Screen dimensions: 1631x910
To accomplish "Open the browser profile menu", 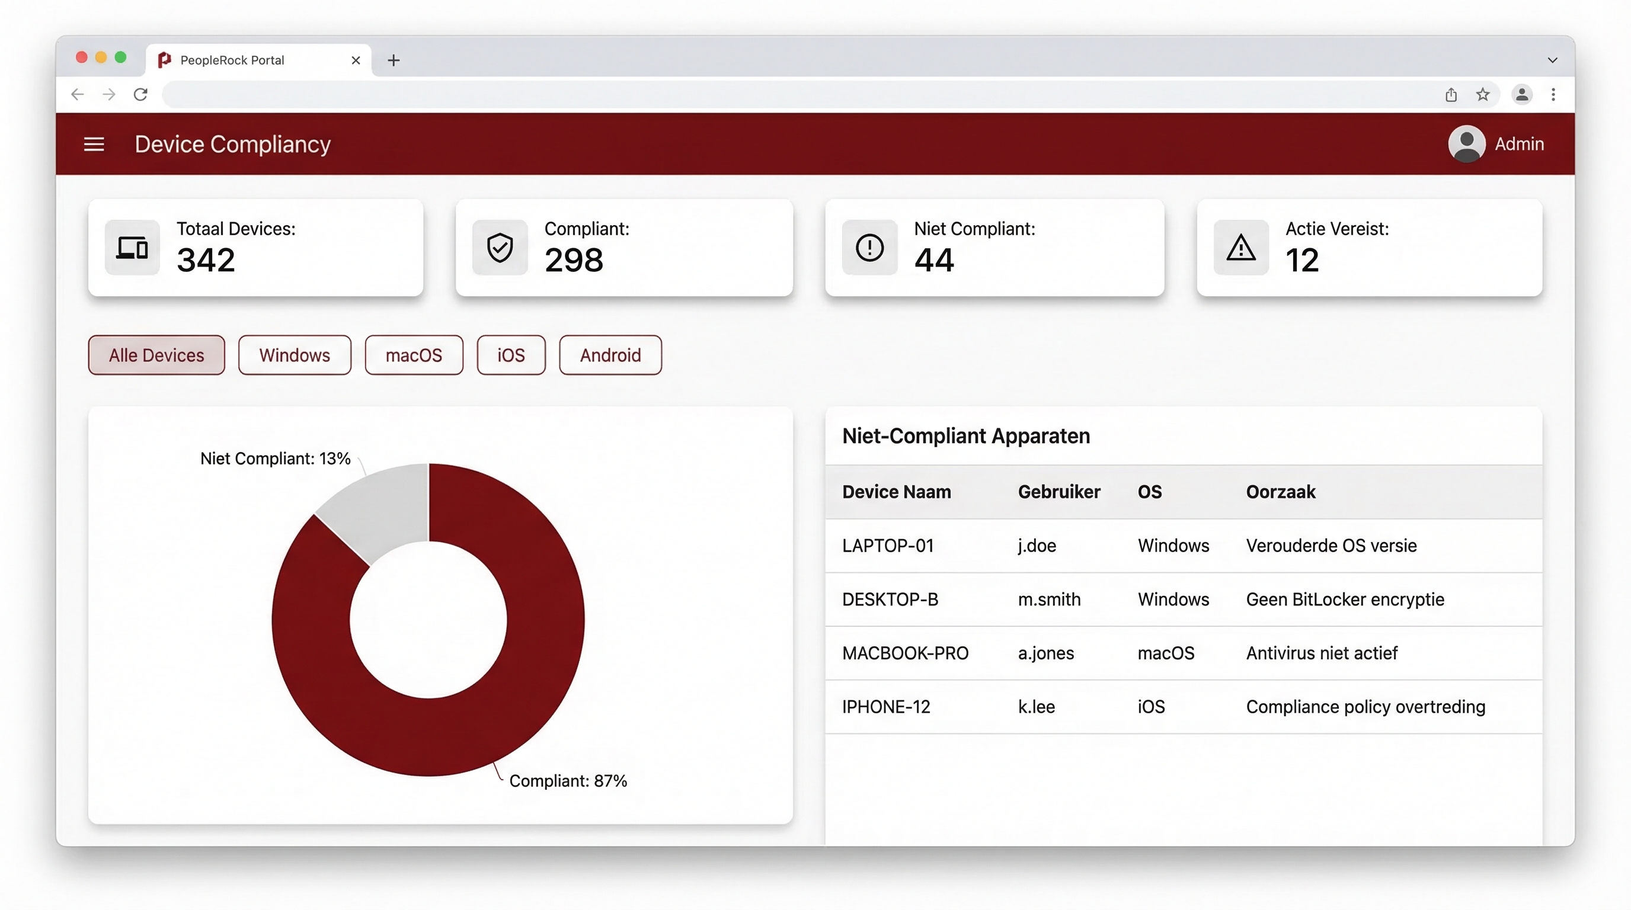I will (x=1522, y=94).
